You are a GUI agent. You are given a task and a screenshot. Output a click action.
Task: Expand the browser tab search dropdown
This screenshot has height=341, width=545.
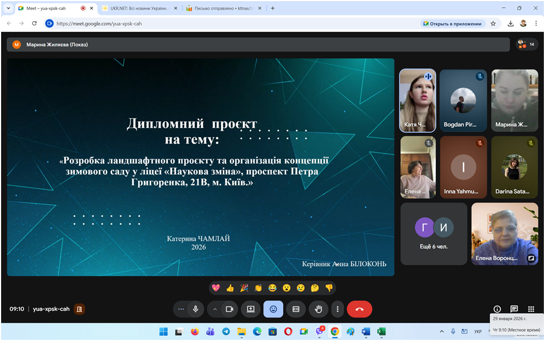click(8, 8)
